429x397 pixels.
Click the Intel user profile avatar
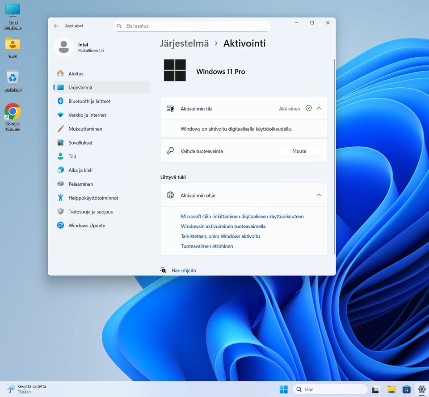coord(64,47)
